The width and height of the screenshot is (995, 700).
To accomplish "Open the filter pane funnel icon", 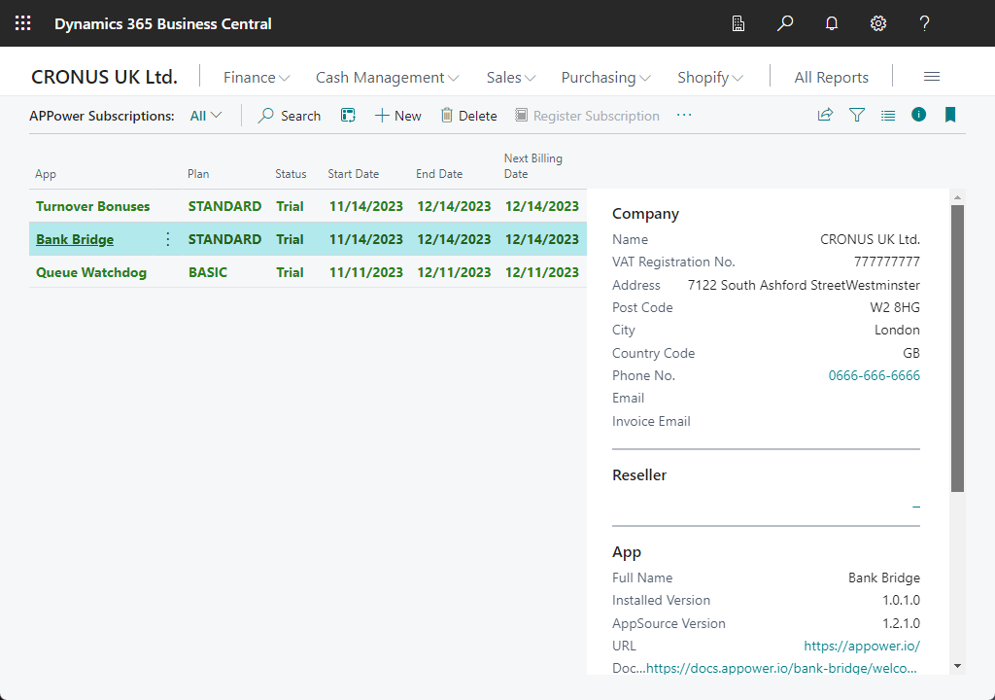I will [857, 115].
